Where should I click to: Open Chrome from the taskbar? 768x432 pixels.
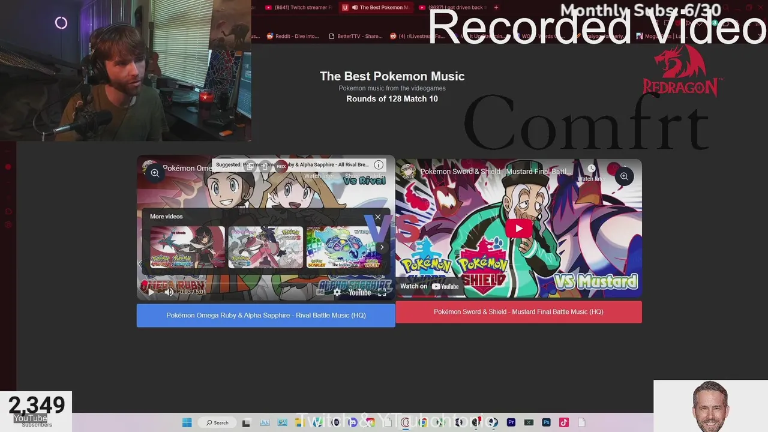click(424, 422)
